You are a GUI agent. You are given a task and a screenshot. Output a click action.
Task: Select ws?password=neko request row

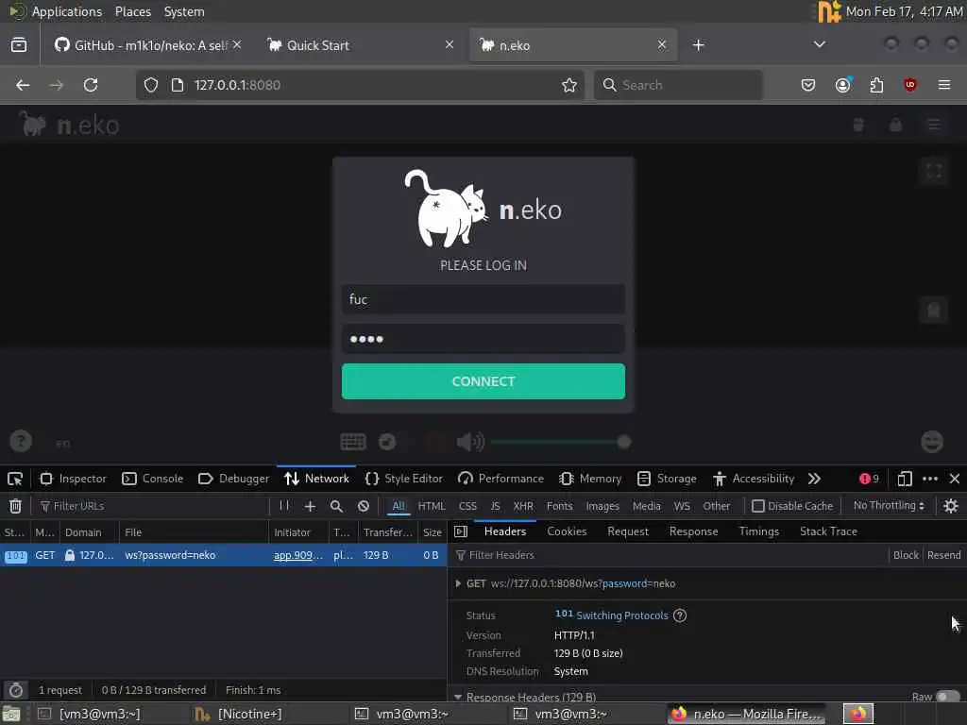click(223, 555)
